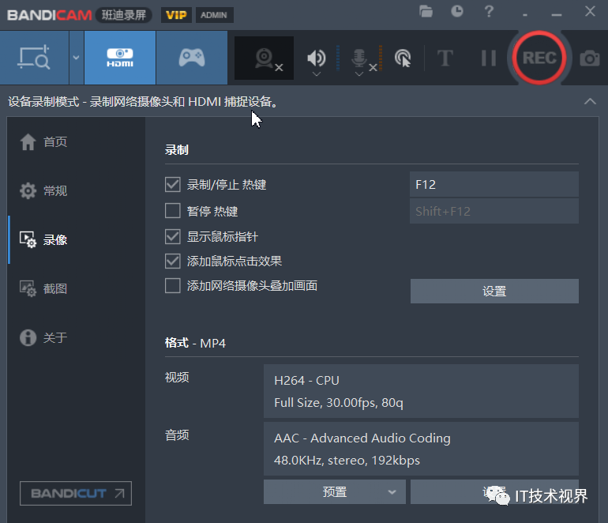This screenshot has height=523, width=608.
Task: Click AAC - Advanced Audio Coding text
Action: tap(362, 438)
